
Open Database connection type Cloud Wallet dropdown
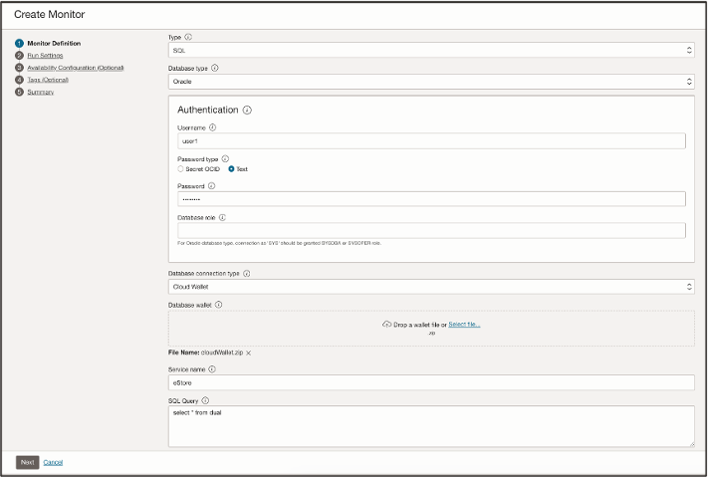pos(430,287)
